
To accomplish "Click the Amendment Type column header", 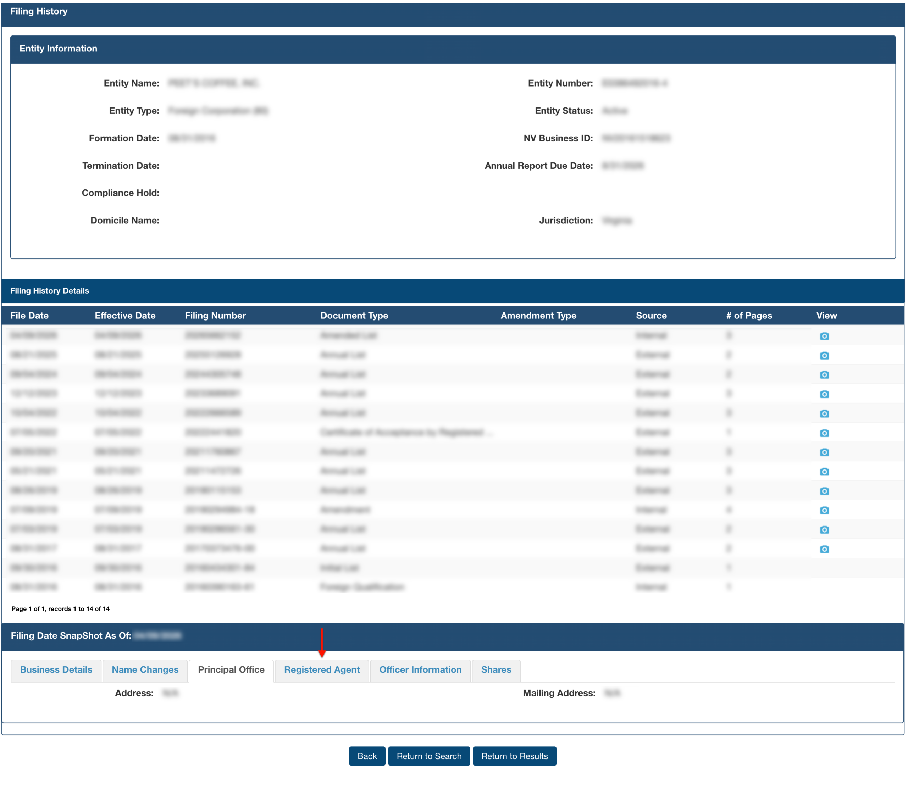I will pyautogui.click(x=538, y=316).
